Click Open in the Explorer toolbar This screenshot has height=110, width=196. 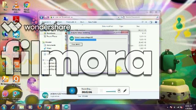(x=58, y=22)
